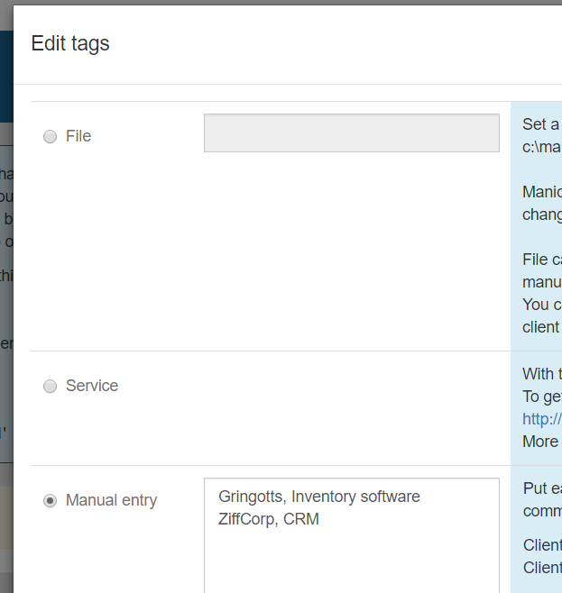Click the "Edit tags" dialog title

tap(70, 43)
